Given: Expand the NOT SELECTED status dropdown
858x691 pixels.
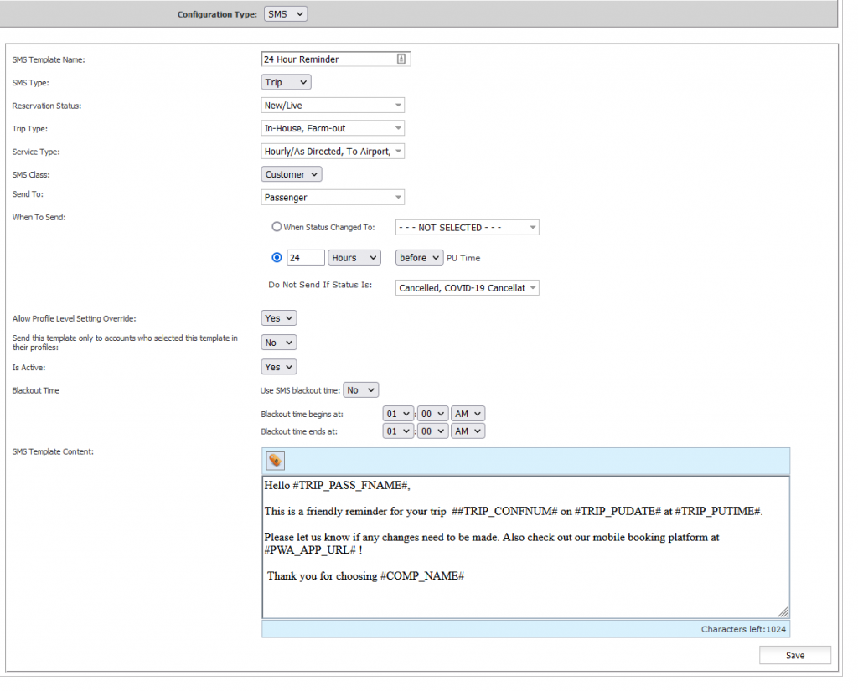Looking at the screenshot, I should pos(467,228).
